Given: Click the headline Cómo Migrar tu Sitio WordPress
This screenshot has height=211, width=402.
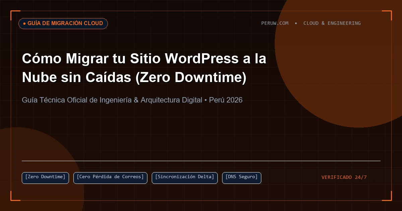Looking at the screenshot, I should tap(144, 68).
